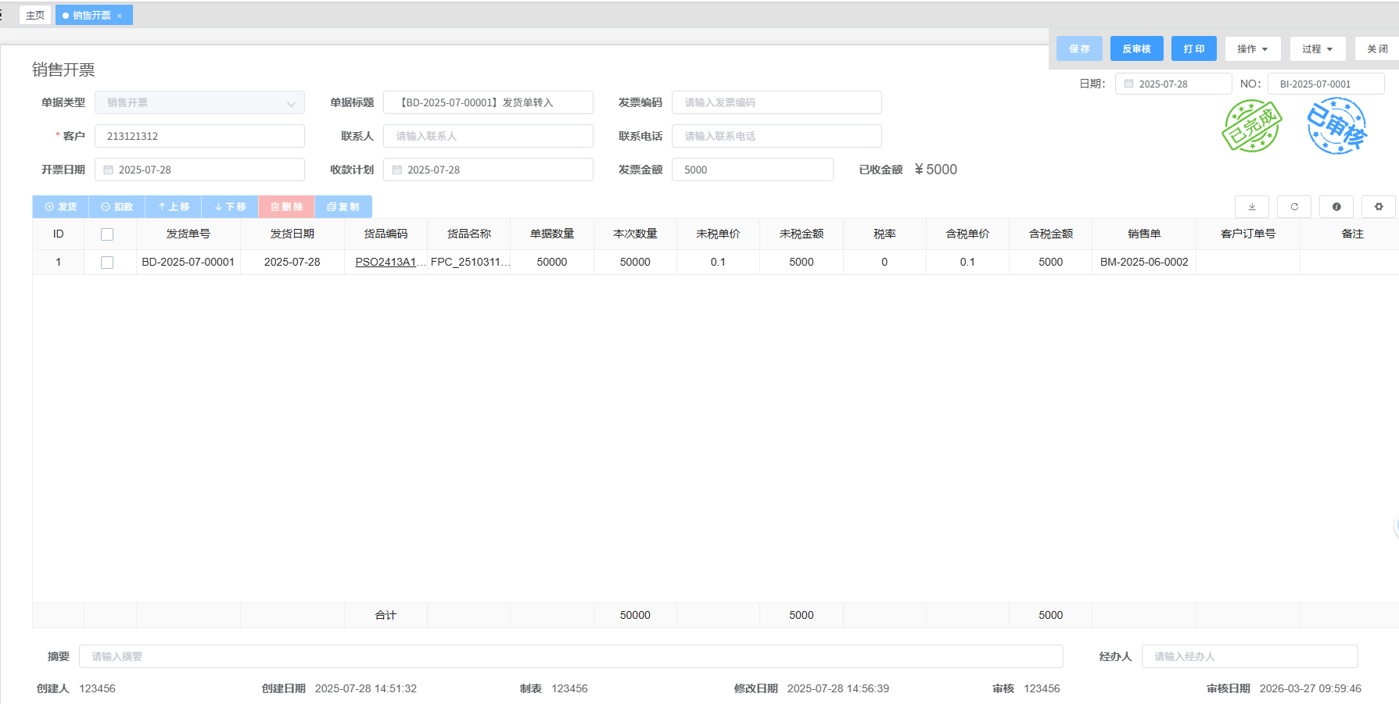Click the 打印 print button

(1193, 49)
